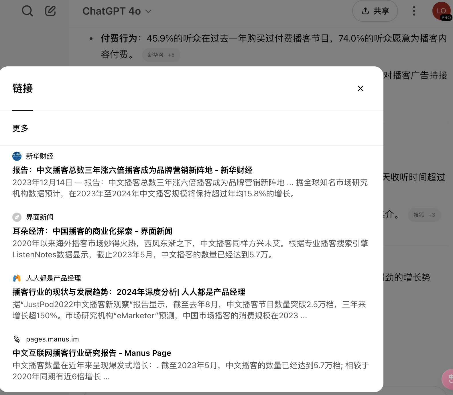Click the 更多 section heading
The height and width of the screenshot is (395, 453).
tap(20, 128)
